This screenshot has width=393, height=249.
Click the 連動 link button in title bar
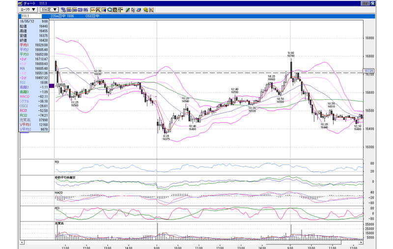365,3
